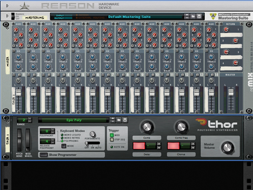Screen dimensions: 253x190
Task: Open the Thor patch browser folder icon
Action: [119, 120]
